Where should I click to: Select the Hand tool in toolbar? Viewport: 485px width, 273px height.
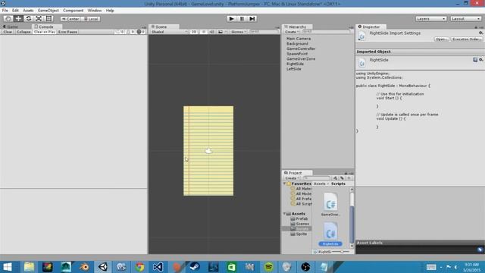8,18
